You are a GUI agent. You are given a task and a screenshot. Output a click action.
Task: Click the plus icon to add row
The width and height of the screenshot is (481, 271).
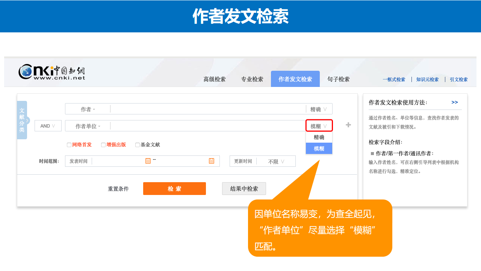point(348,125)
